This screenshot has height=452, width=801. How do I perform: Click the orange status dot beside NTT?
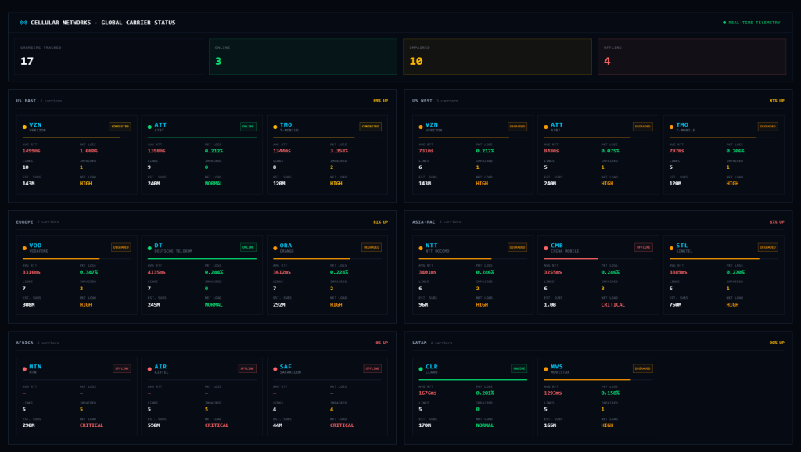click(421, 247)
